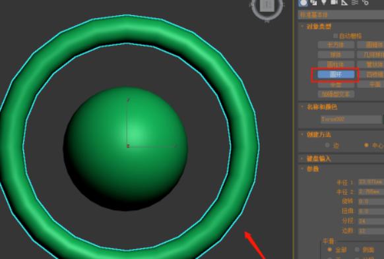Click the 圆锥体 button
The height and width of the screenshot is (259, 384).
[370, 45]
